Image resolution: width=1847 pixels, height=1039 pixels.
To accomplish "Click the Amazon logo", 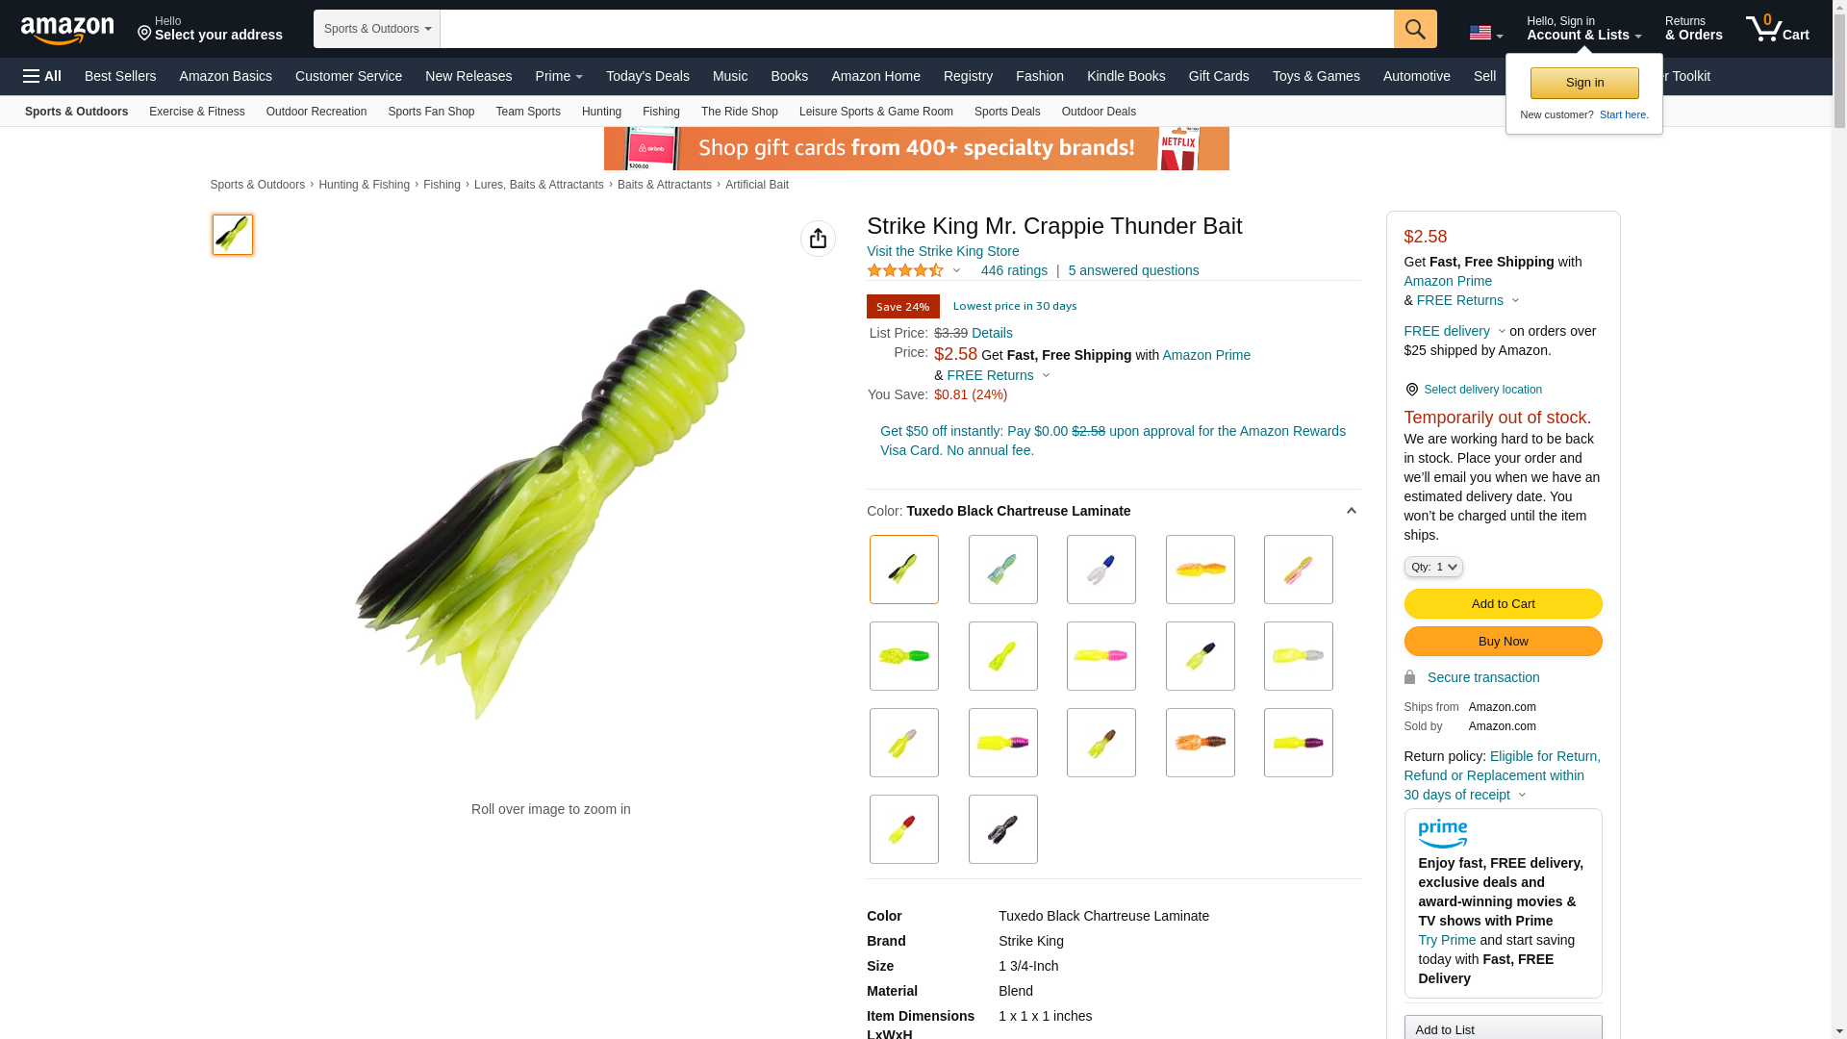I will click(67, 30).
